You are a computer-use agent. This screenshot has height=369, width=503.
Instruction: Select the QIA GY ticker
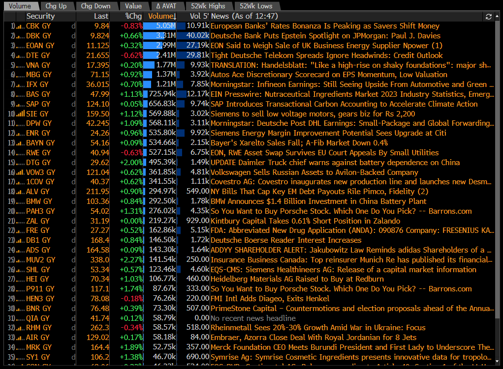pos(38,318)
